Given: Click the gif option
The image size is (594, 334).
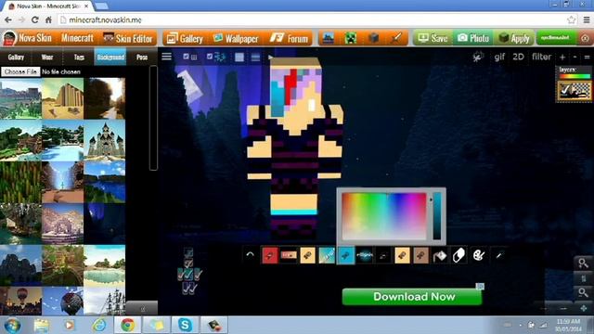Looking at the screenshot, I should tap(499, 58).
